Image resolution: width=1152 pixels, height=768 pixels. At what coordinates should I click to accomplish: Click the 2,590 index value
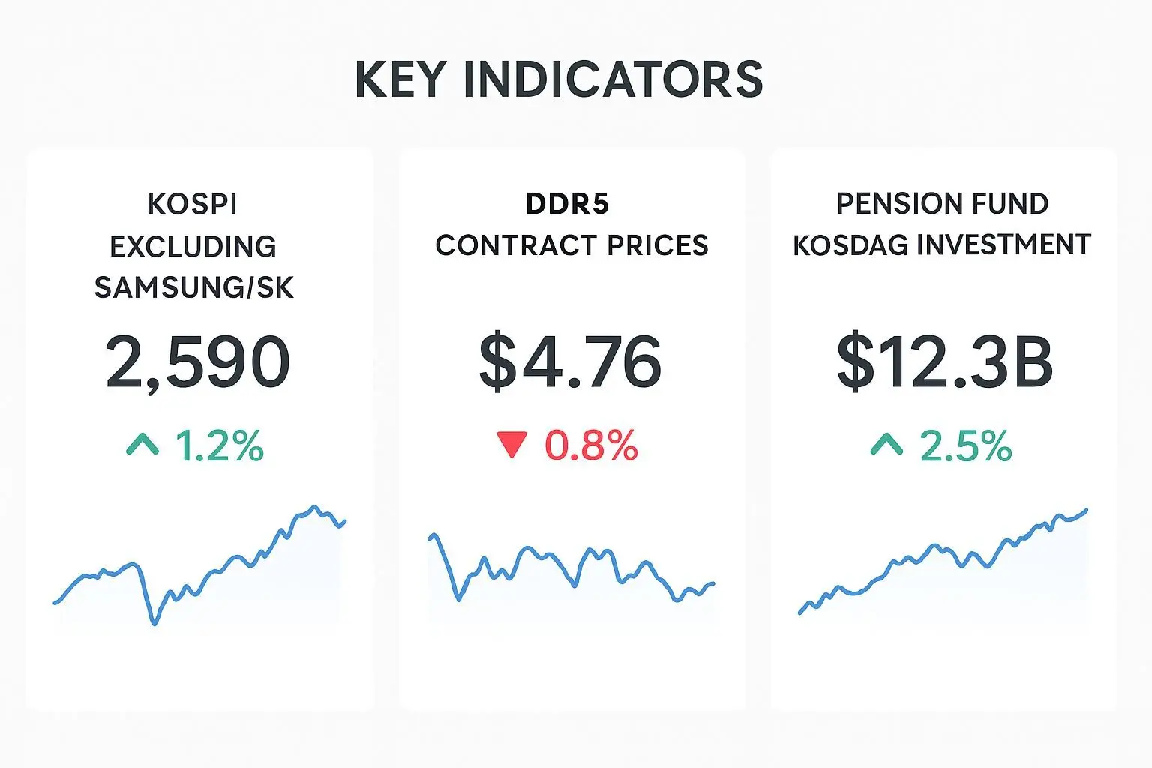pos(198,362)
